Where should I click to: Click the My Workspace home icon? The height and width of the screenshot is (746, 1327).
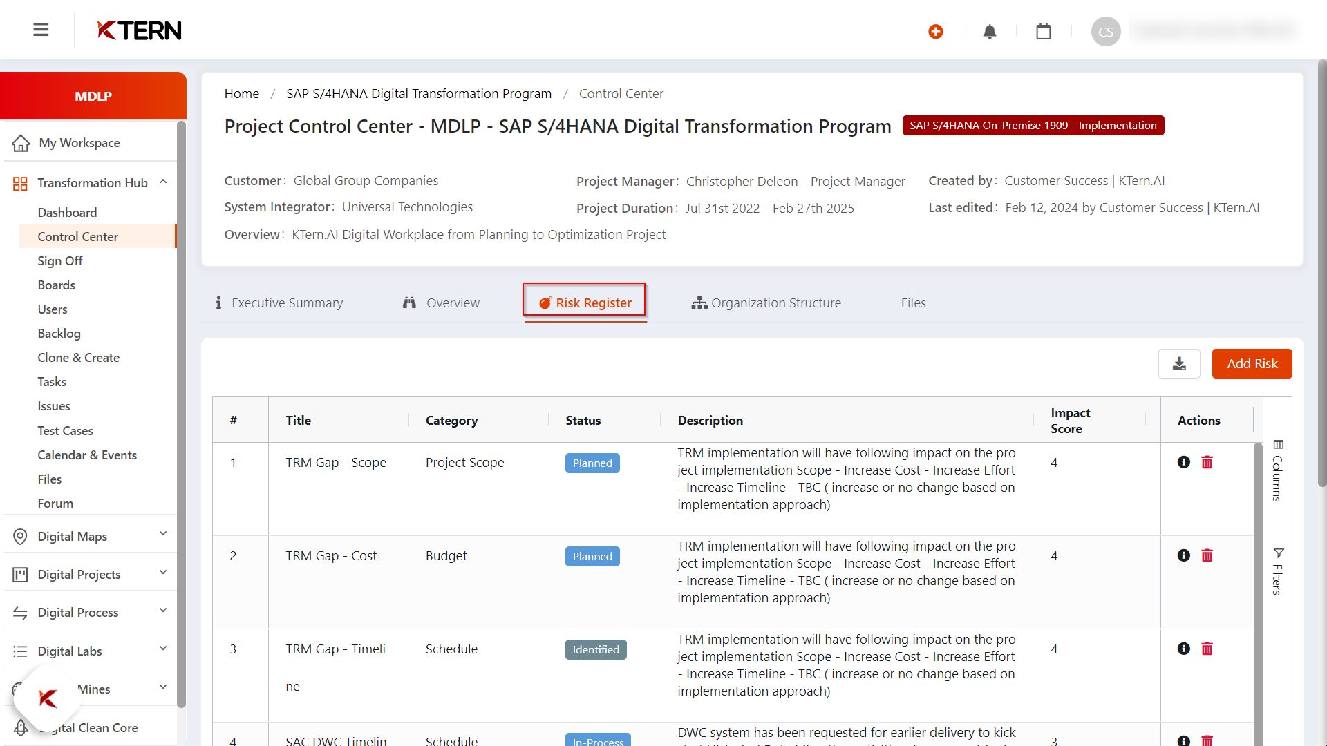coord(21,143)
